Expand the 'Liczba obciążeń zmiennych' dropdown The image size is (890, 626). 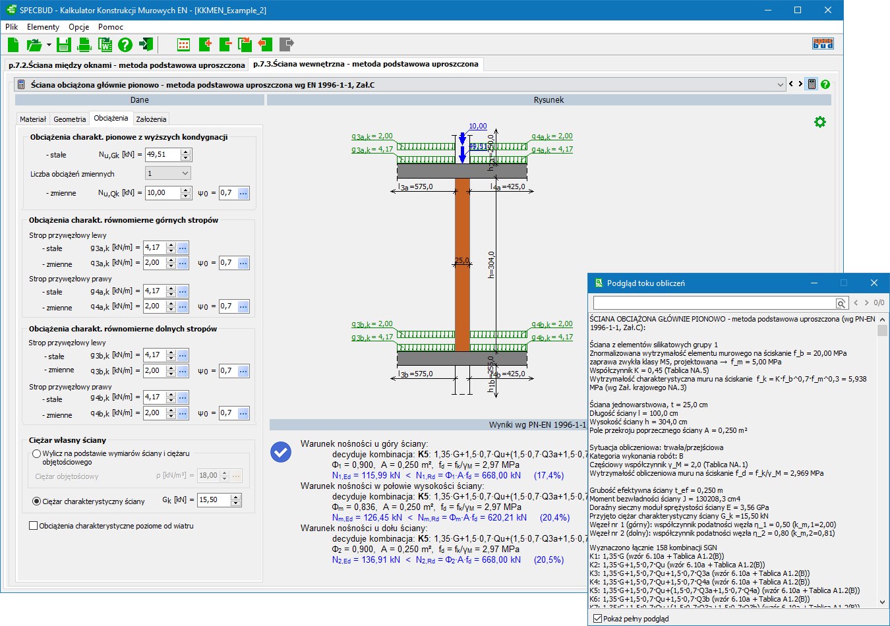click(x=185, y=173)
